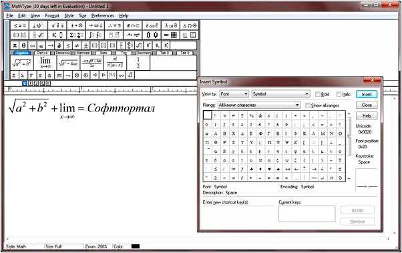Open the relational symbols palette
The image size is (402, 253).
tap(20, 25)
